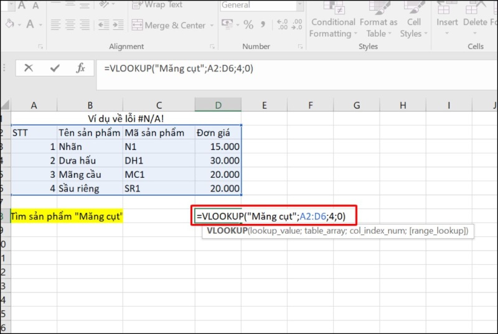Center the text horizontally
Viewport: 498px width, 334px height.
70,25
